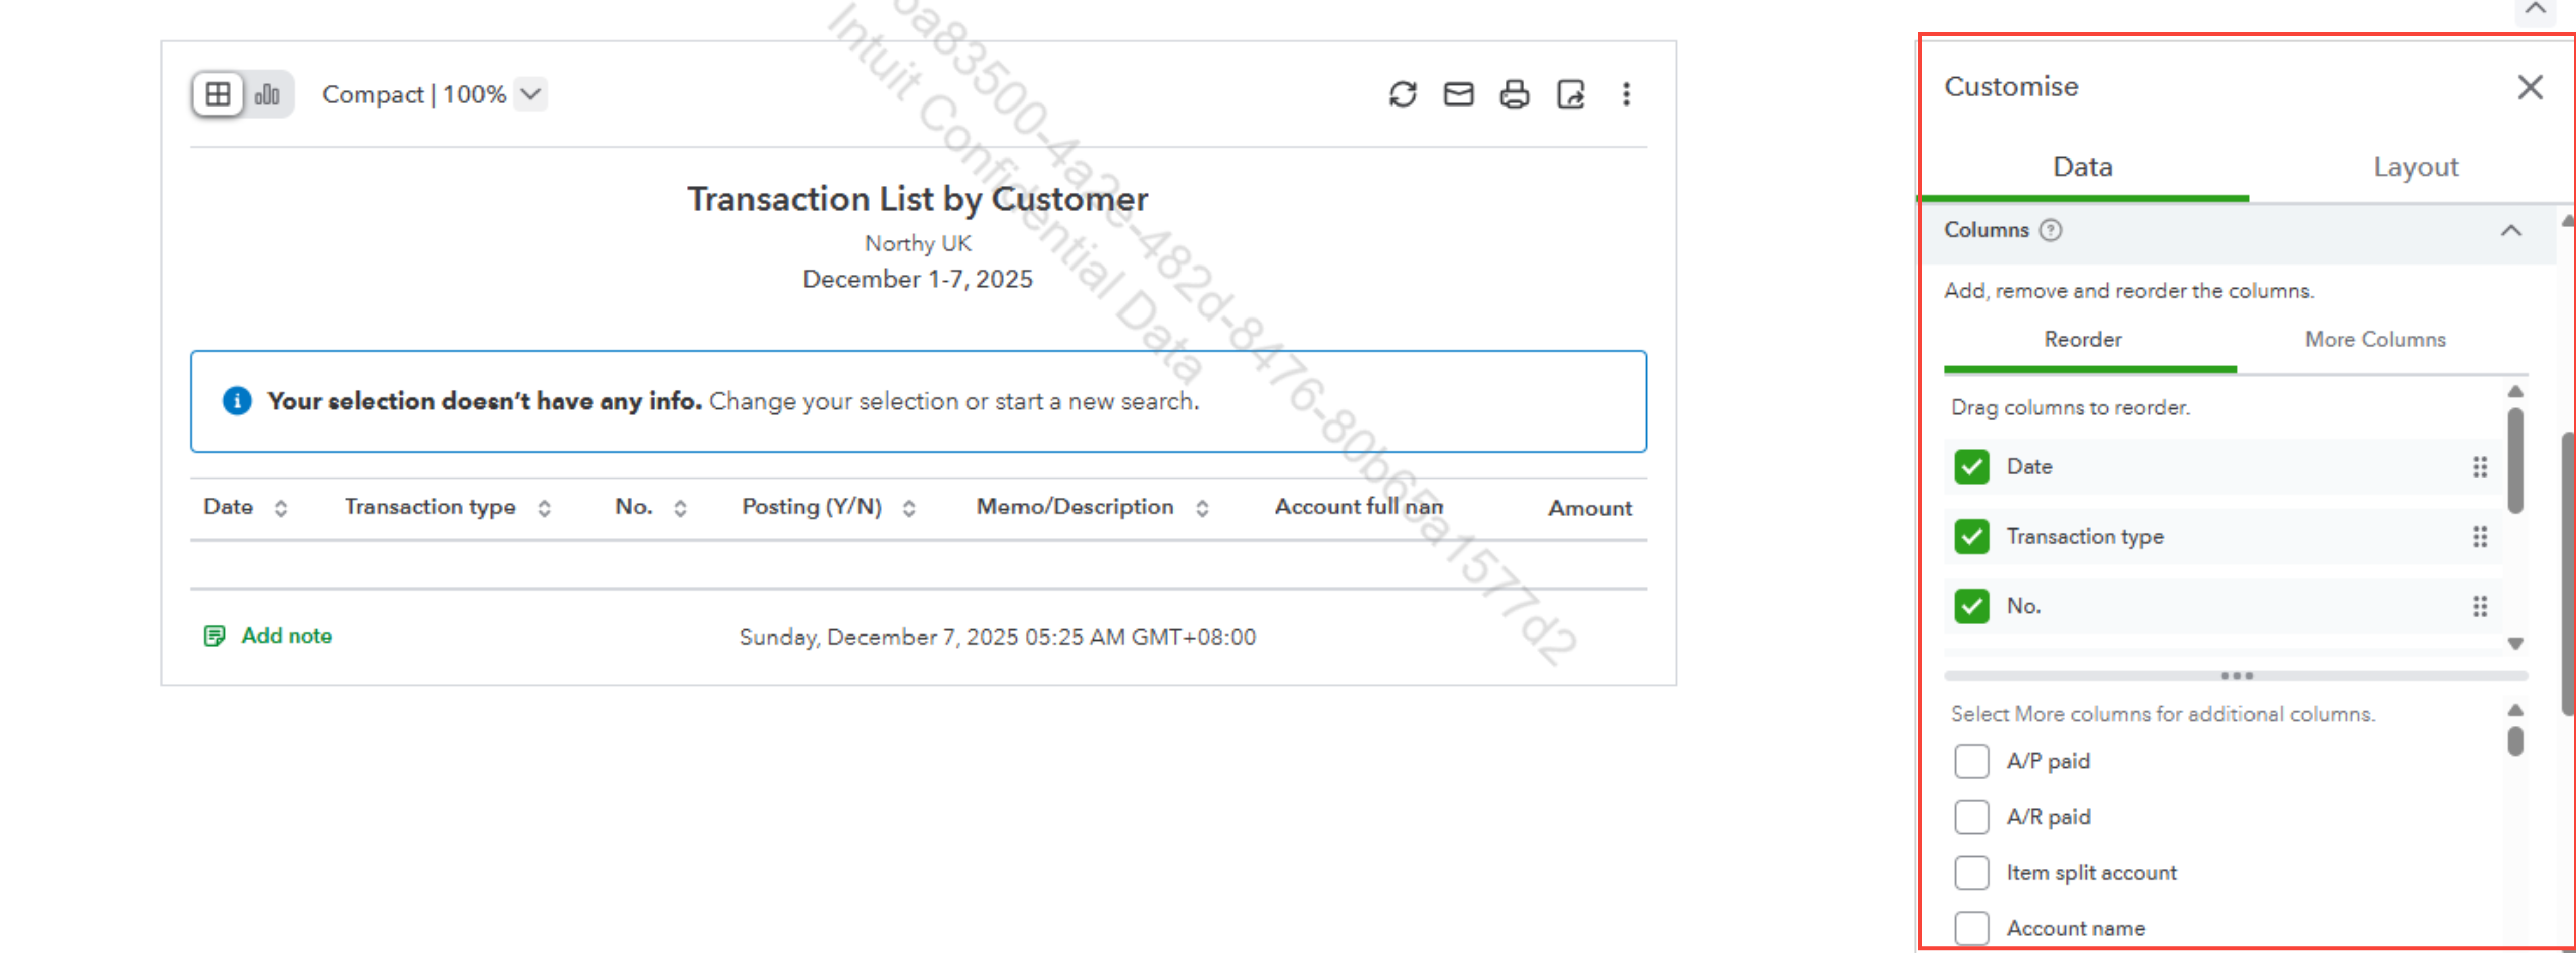The height and width of the screenshot is (953, 2576).
Task: Click the Columns help question icon
Action: pos(2050,230)
